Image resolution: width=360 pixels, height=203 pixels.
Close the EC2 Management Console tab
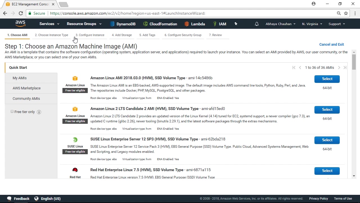53,4
